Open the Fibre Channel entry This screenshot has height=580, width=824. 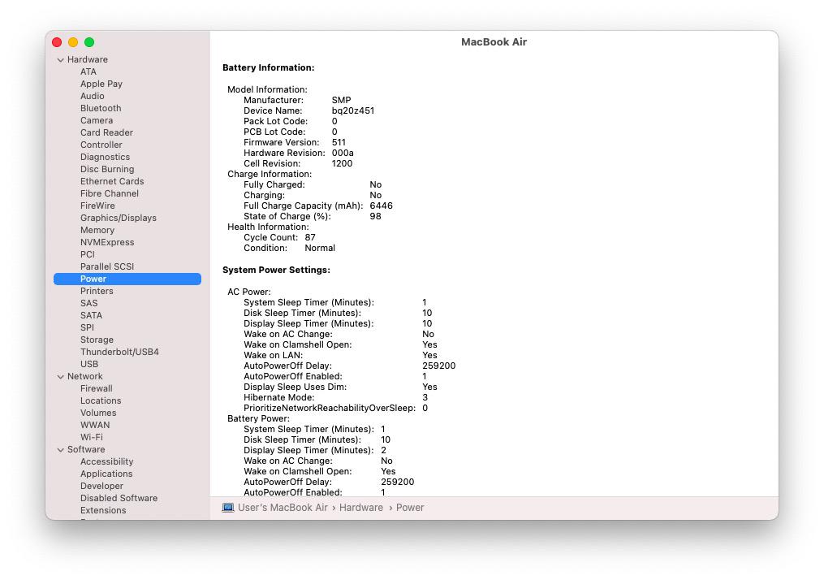[x=110, y=193]
